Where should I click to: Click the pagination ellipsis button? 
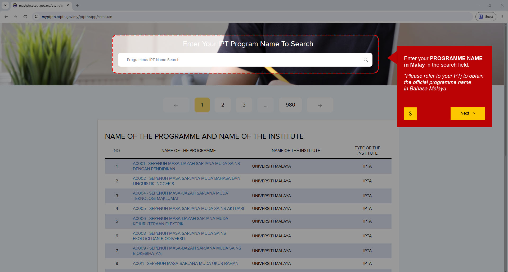pos(266,105)
